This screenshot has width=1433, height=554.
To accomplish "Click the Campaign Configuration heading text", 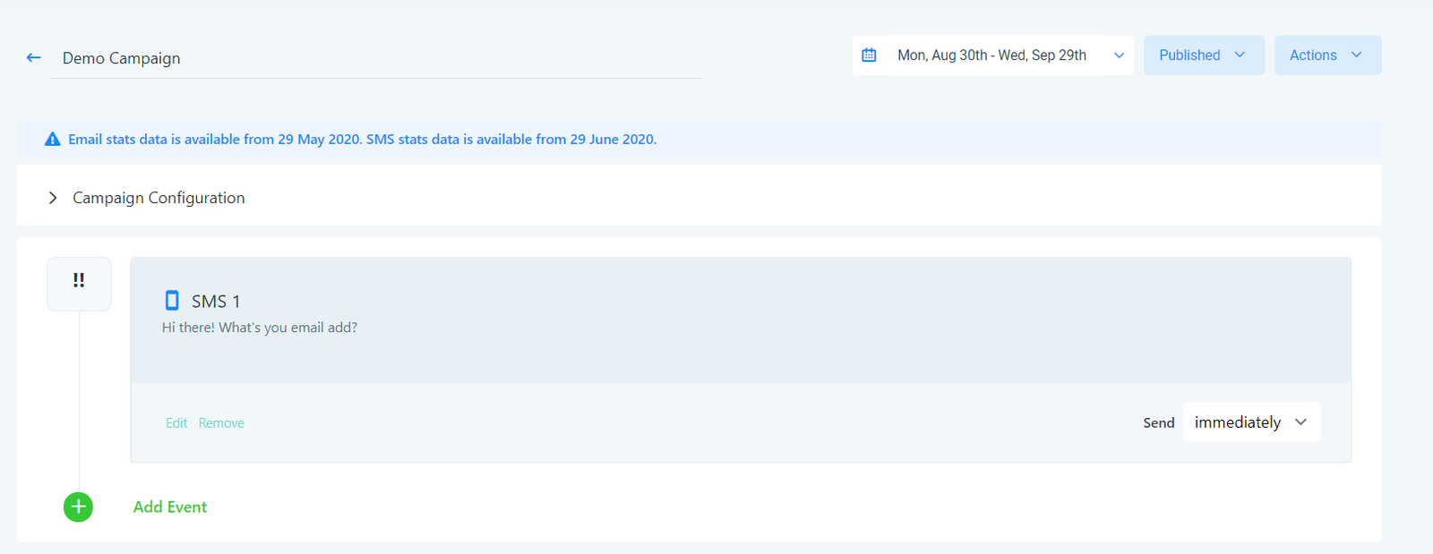I will (159, 198).
